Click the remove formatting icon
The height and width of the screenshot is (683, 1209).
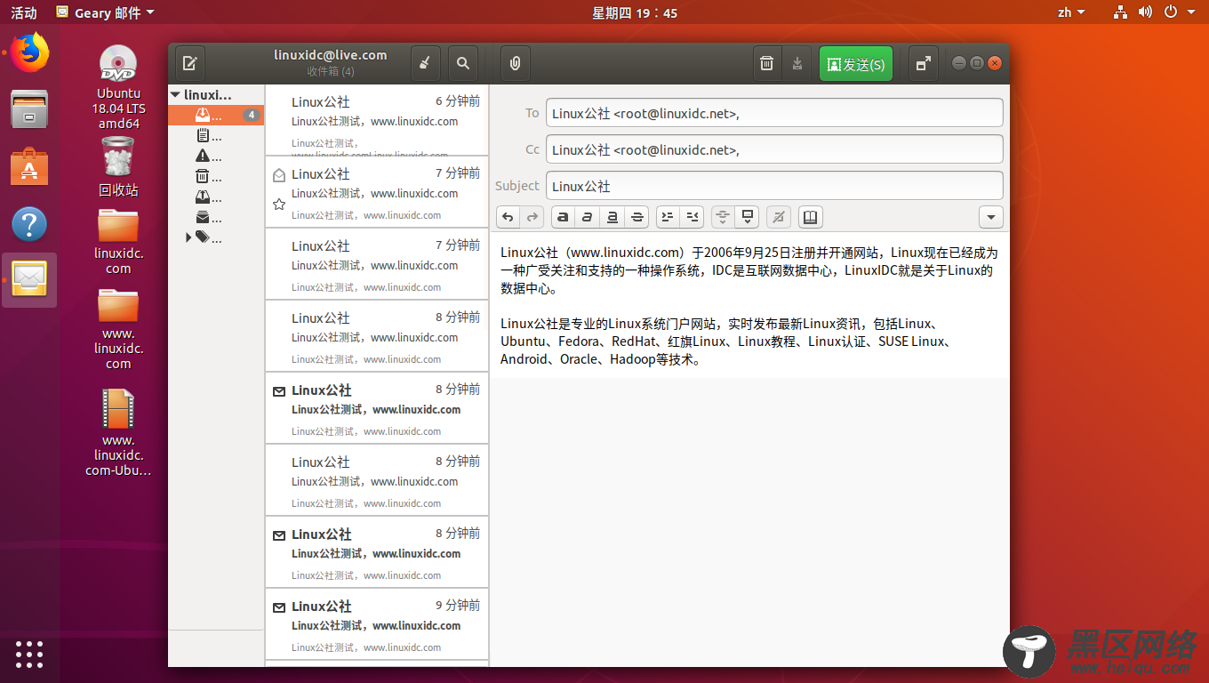779,217
